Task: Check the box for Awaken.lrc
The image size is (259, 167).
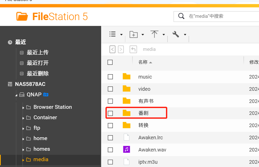Action: point(110,138)
